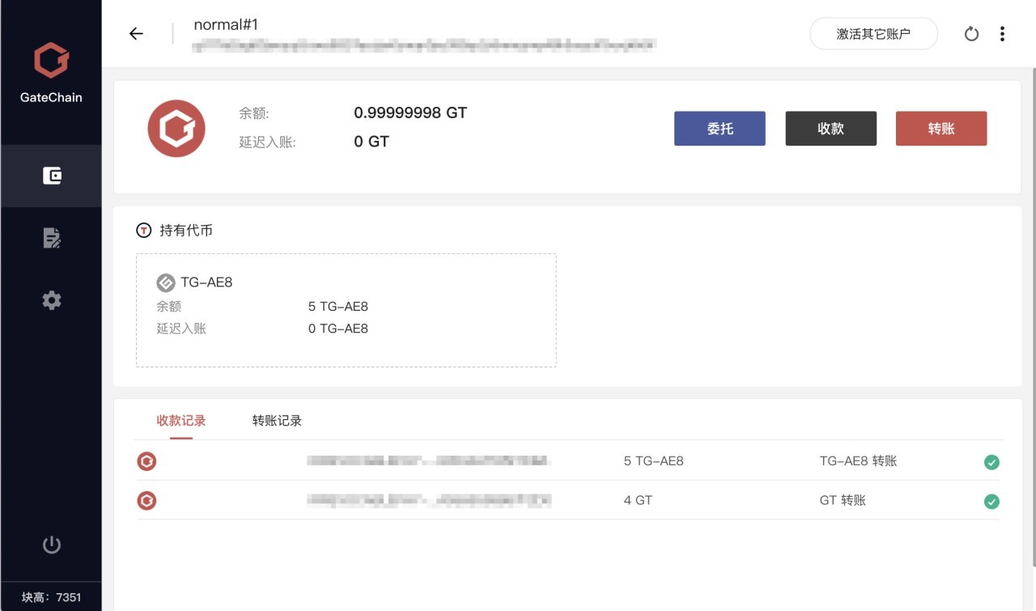Image resolution: width=1036 pixels, height=611 pixels.
Task: Open the document edit section in sidebar
Action: pos(52,238)
